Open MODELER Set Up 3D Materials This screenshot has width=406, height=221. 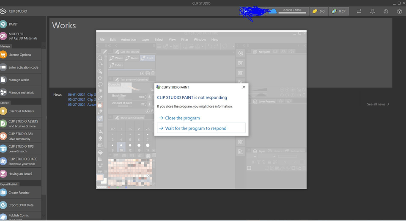21,36
